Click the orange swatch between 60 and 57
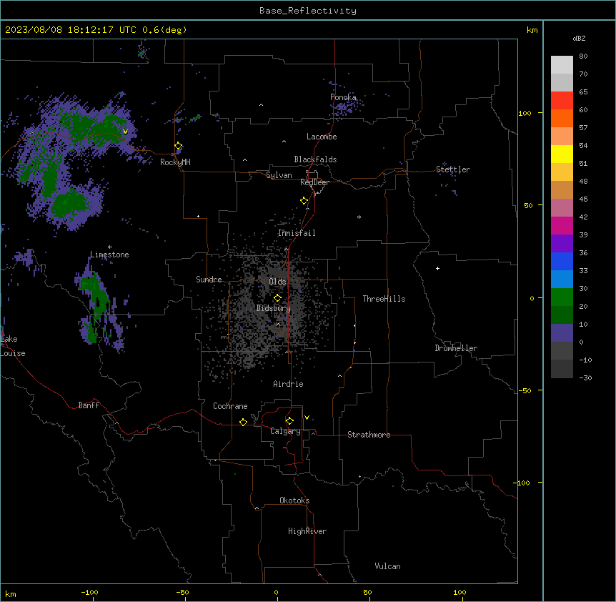 point(562,118)
